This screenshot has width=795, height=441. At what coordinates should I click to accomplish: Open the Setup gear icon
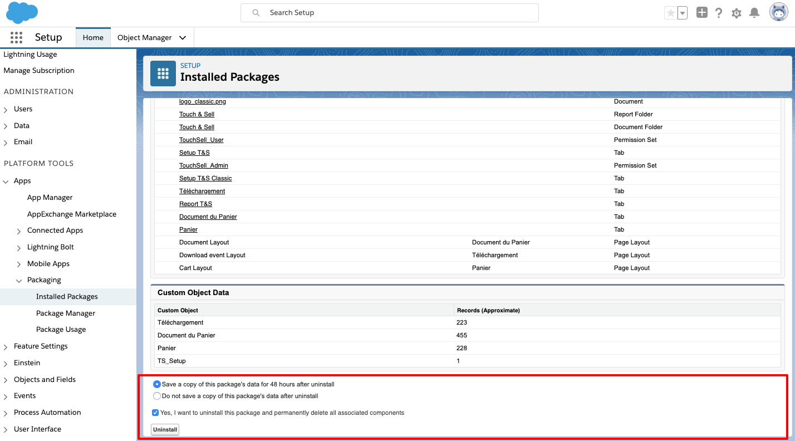[x=737, y=13]
